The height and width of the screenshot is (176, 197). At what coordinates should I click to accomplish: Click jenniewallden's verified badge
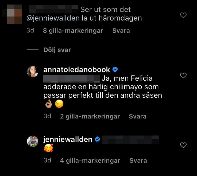pyautogui.click(x=97, y=139)
